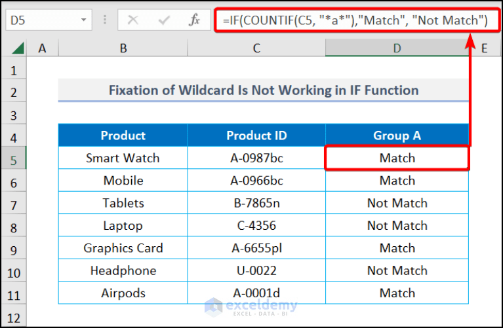This screenshot has width=503, height=328.
Task: Select the 'A-6655pl' cell
Action: [256, 248]
